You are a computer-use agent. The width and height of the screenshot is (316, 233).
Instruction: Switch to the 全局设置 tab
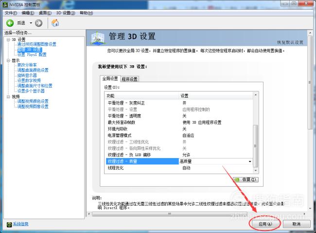tap(110, 79)
